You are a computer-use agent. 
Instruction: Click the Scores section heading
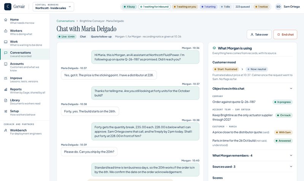tap(217, 178)
